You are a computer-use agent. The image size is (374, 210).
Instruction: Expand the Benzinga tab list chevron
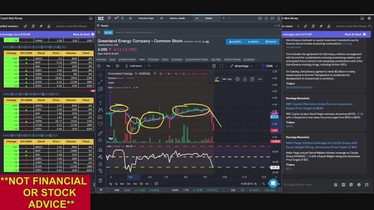(x=230, y=18)
